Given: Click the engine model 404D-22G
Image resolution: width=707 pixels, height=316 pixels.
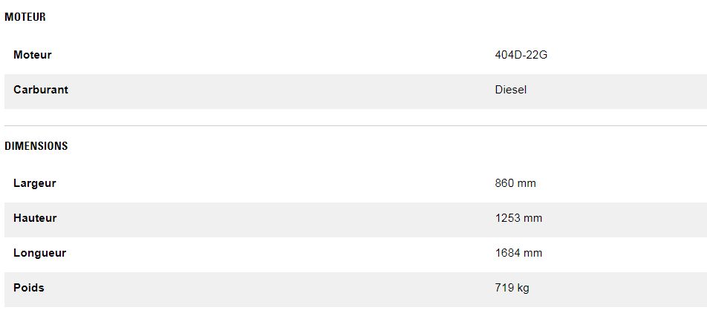Looking at the screenshot, I should (521, 55).
